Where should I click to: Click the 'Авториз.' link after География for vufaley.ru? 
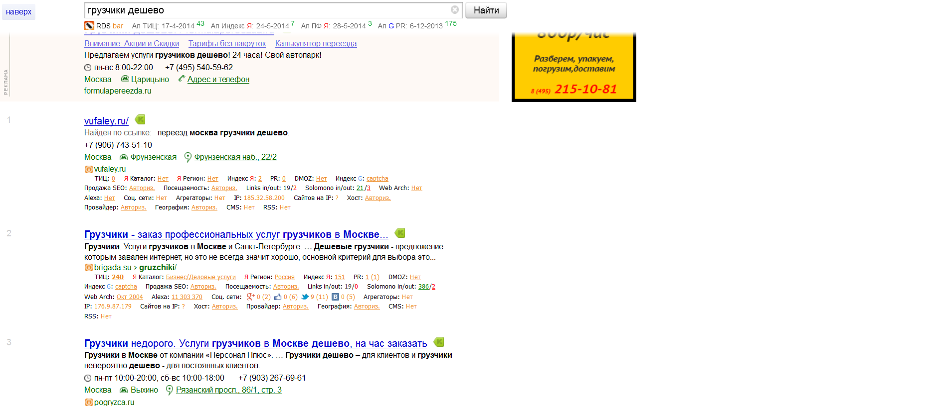tap(204, 207)
